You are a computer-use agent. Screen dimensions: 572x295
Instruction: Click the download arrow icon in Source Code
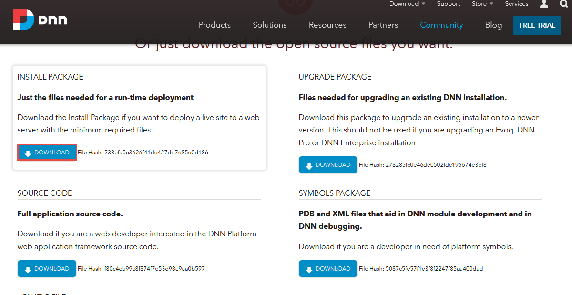point(29,268)
